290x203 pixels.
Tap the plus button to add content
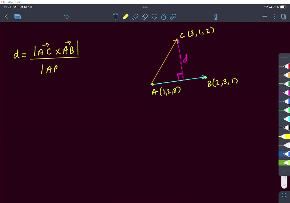coord(265,17)
